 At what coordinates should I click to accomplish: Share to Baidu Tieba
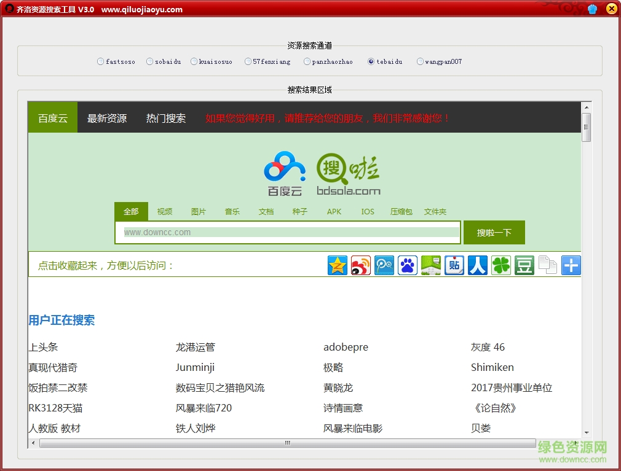coord(454,265)
